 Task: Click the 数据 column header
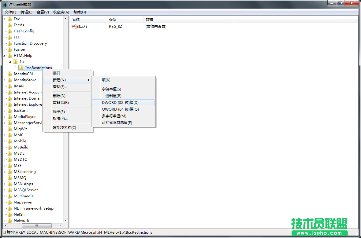pos(150,19)
